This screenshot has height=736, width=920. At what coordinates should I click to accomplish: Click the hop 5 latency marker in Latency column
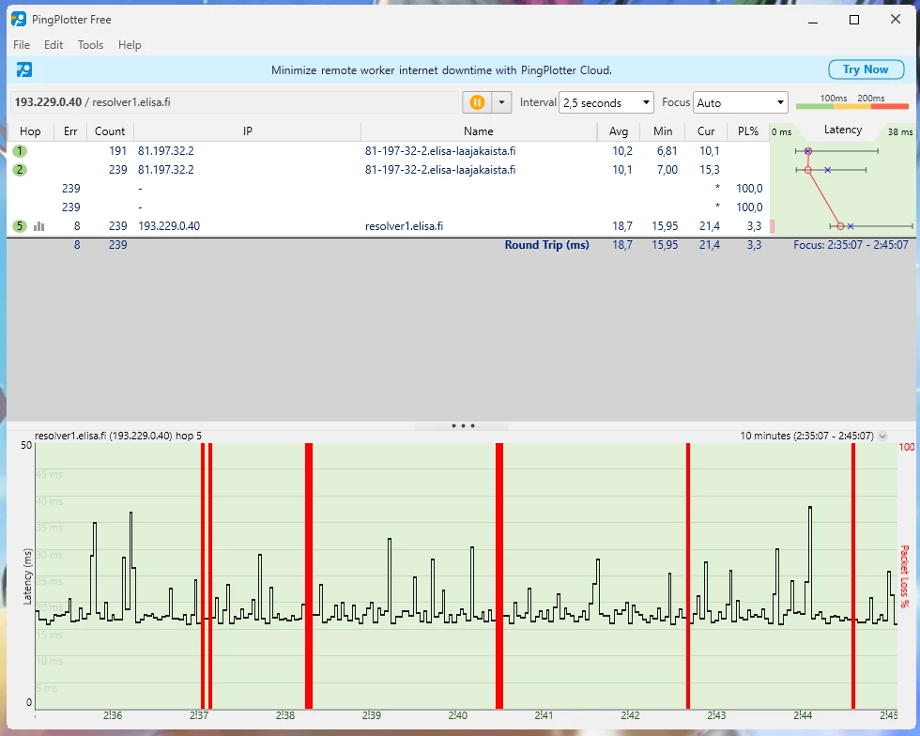click(x=840, y=226)
